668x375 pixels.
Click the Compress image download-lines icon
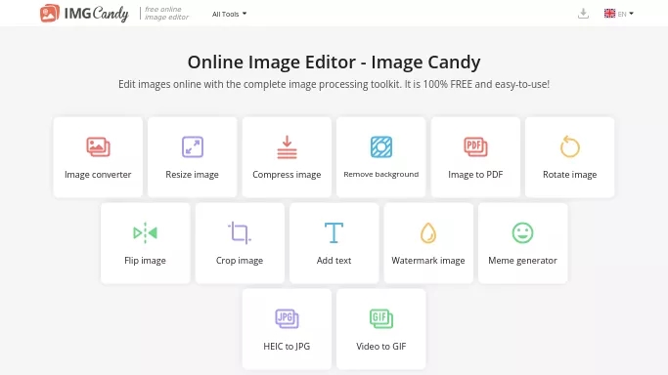click(287, 147)
